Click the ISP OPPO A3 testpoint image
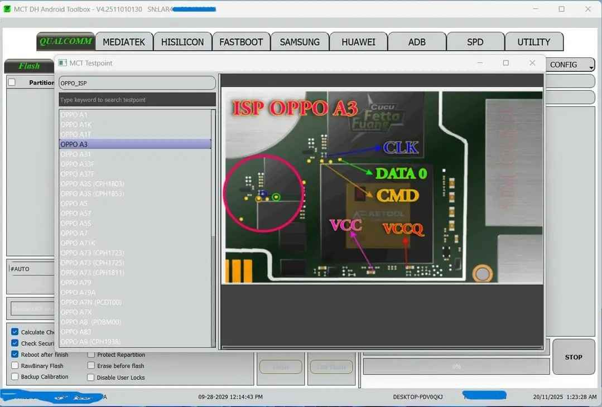The image size is (602, 407). (x=382, y=186)
